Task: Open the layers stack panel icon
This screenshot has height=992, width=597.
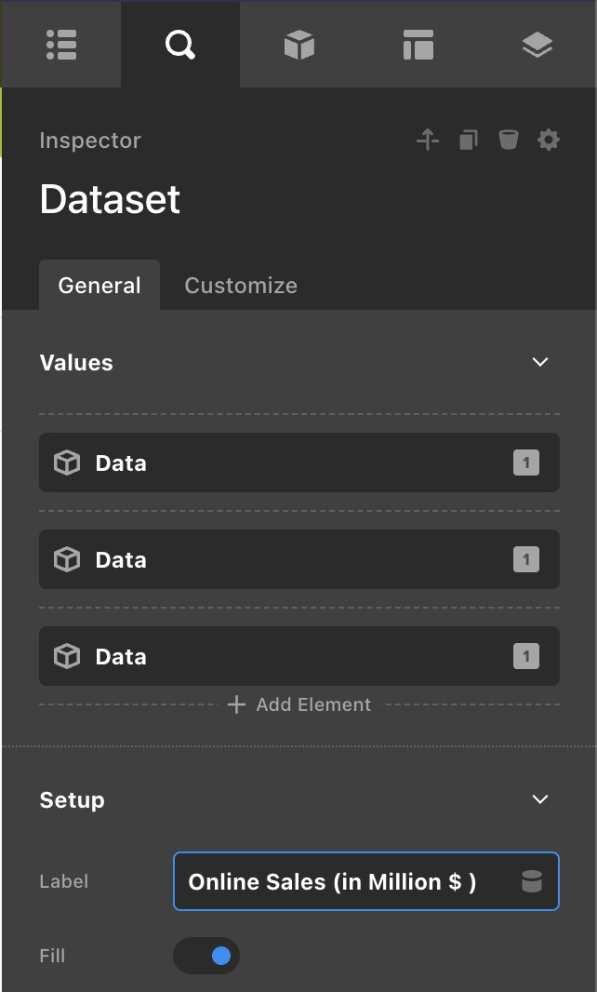Action: [x=537, y=45]
